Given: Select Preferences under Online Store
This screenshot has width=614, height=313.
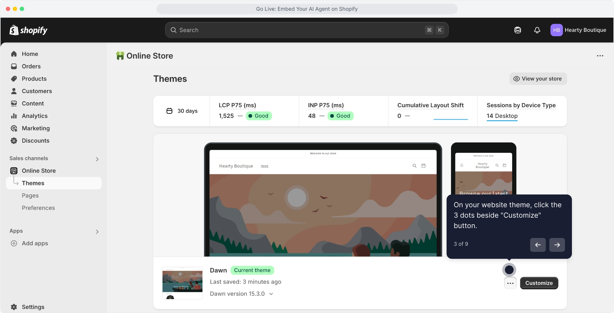Looking at the screenshot, I should click(x=38, y=208).
